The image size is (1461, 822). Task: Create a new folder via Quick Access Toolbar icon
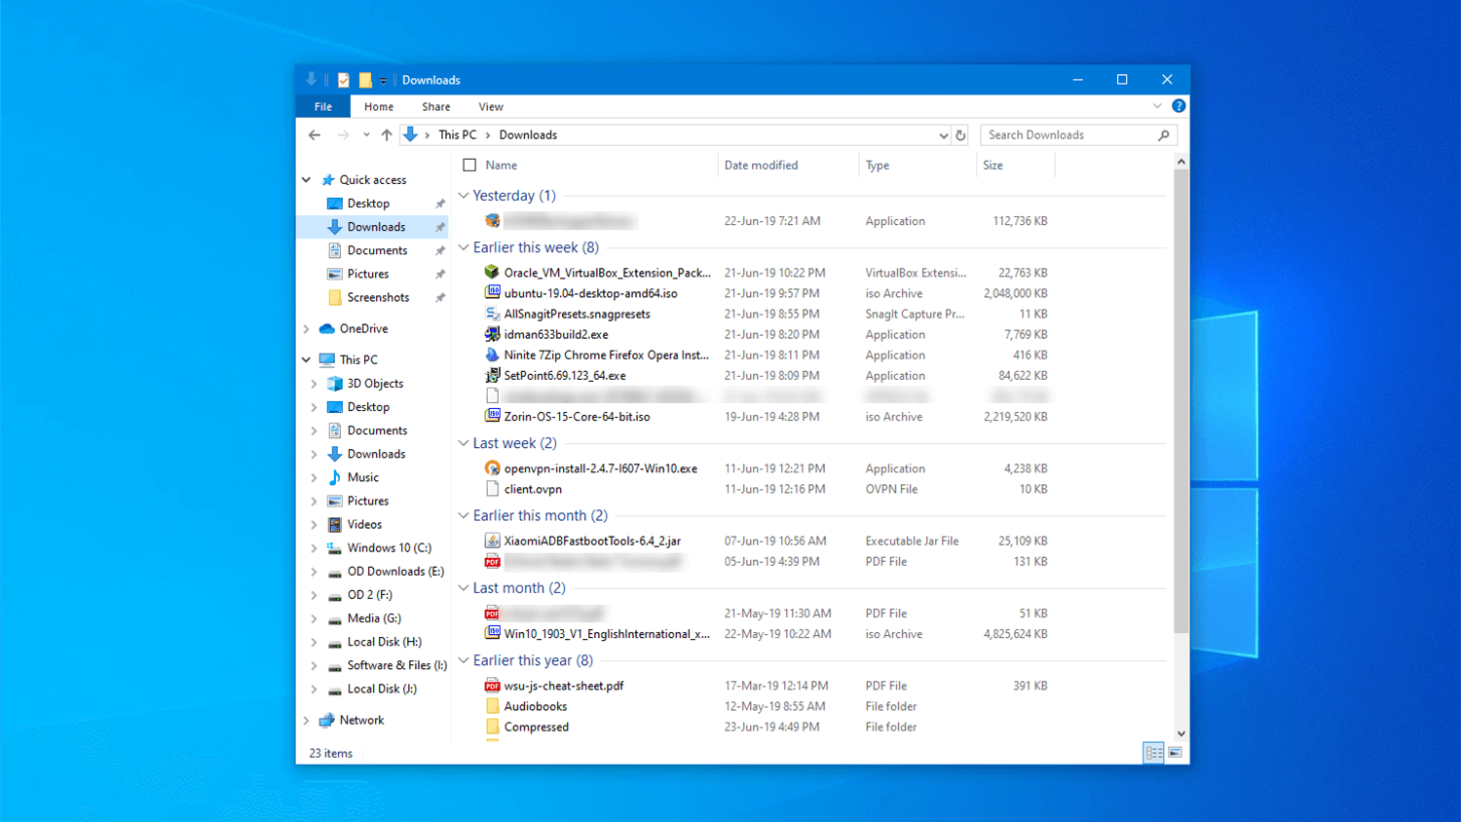(x=364, y=80)
